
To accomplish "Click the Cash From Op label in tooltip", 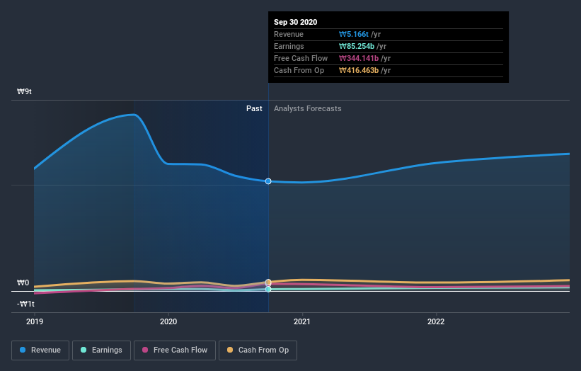I will [x=299, y=70].
